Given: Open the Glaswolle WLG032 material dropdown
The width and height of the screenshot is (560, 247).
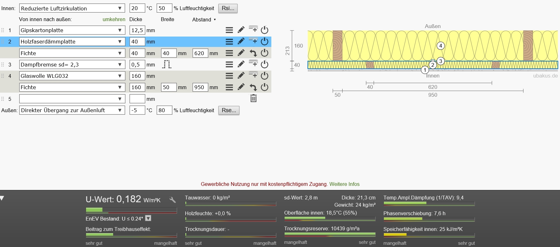Looking at the screenshot, I should 72,76.
